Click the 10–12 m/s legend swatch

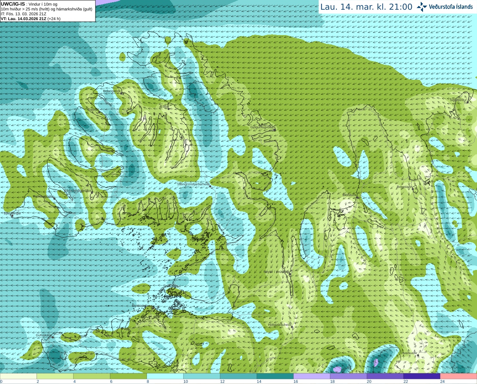tap(202, 376)
